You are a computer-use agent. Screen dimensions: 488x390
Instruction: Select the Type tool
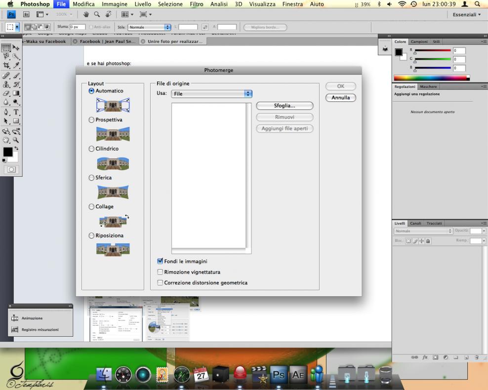pos(16,112)
